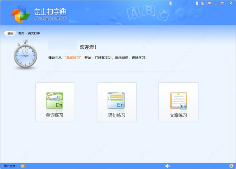
Task: Change skin with the shirt icon
Action: (x=209, y=3)
